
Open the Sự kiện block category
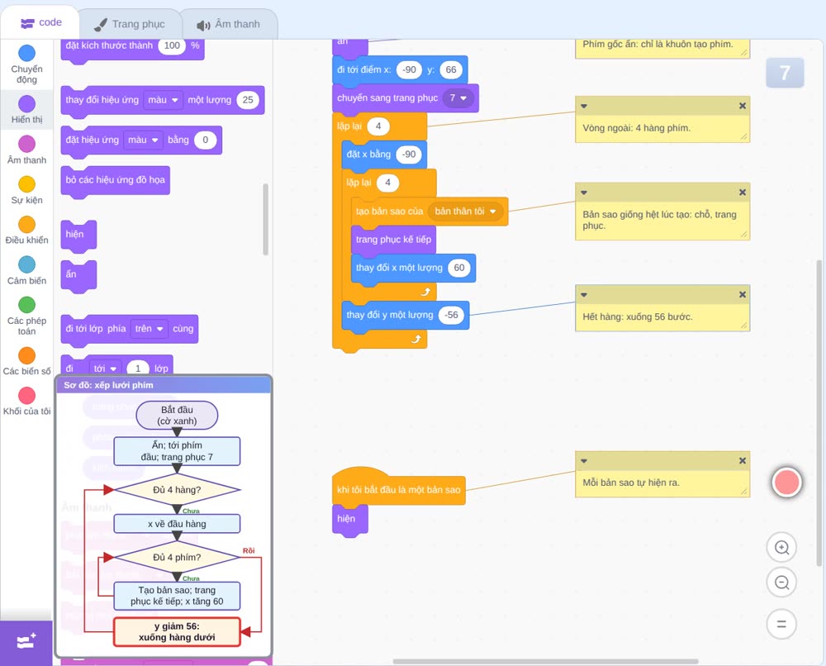26,190
